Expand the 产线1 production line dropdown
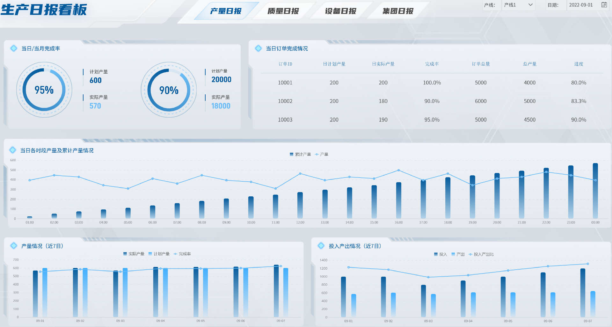 (518, 5)
